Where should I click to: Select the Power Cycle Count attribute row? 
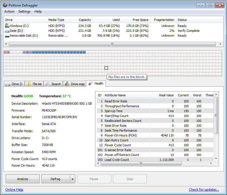pyautogui.click(x=155, y=145)
